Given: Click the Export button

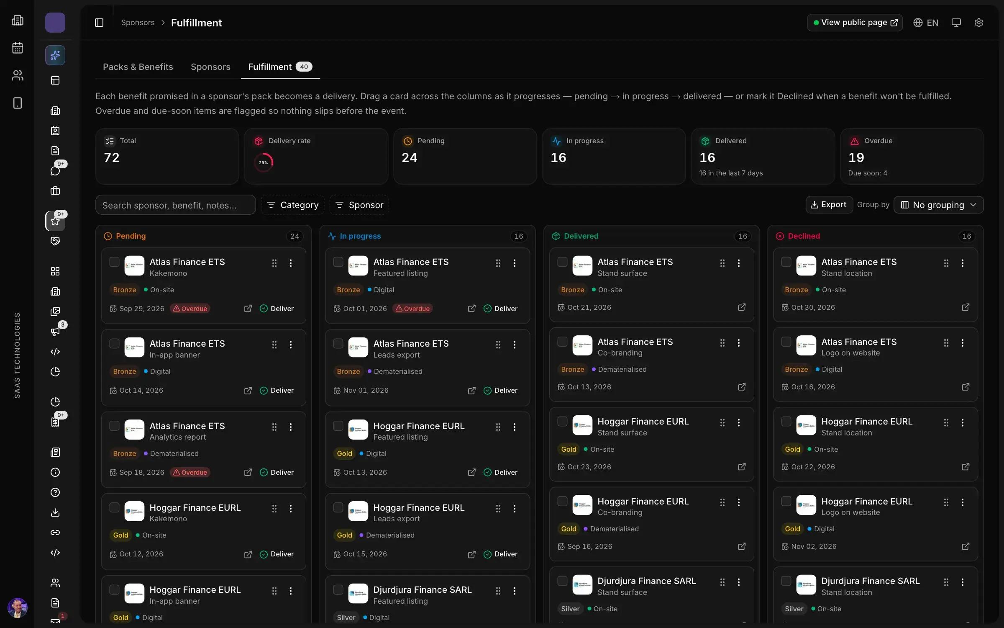Looking at the screenshot, I should [829, 205].
